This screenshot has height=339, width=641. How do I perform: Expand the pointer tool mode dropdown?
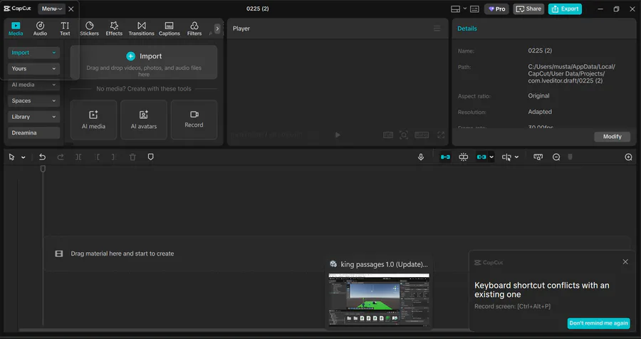[x=24, y=157]
